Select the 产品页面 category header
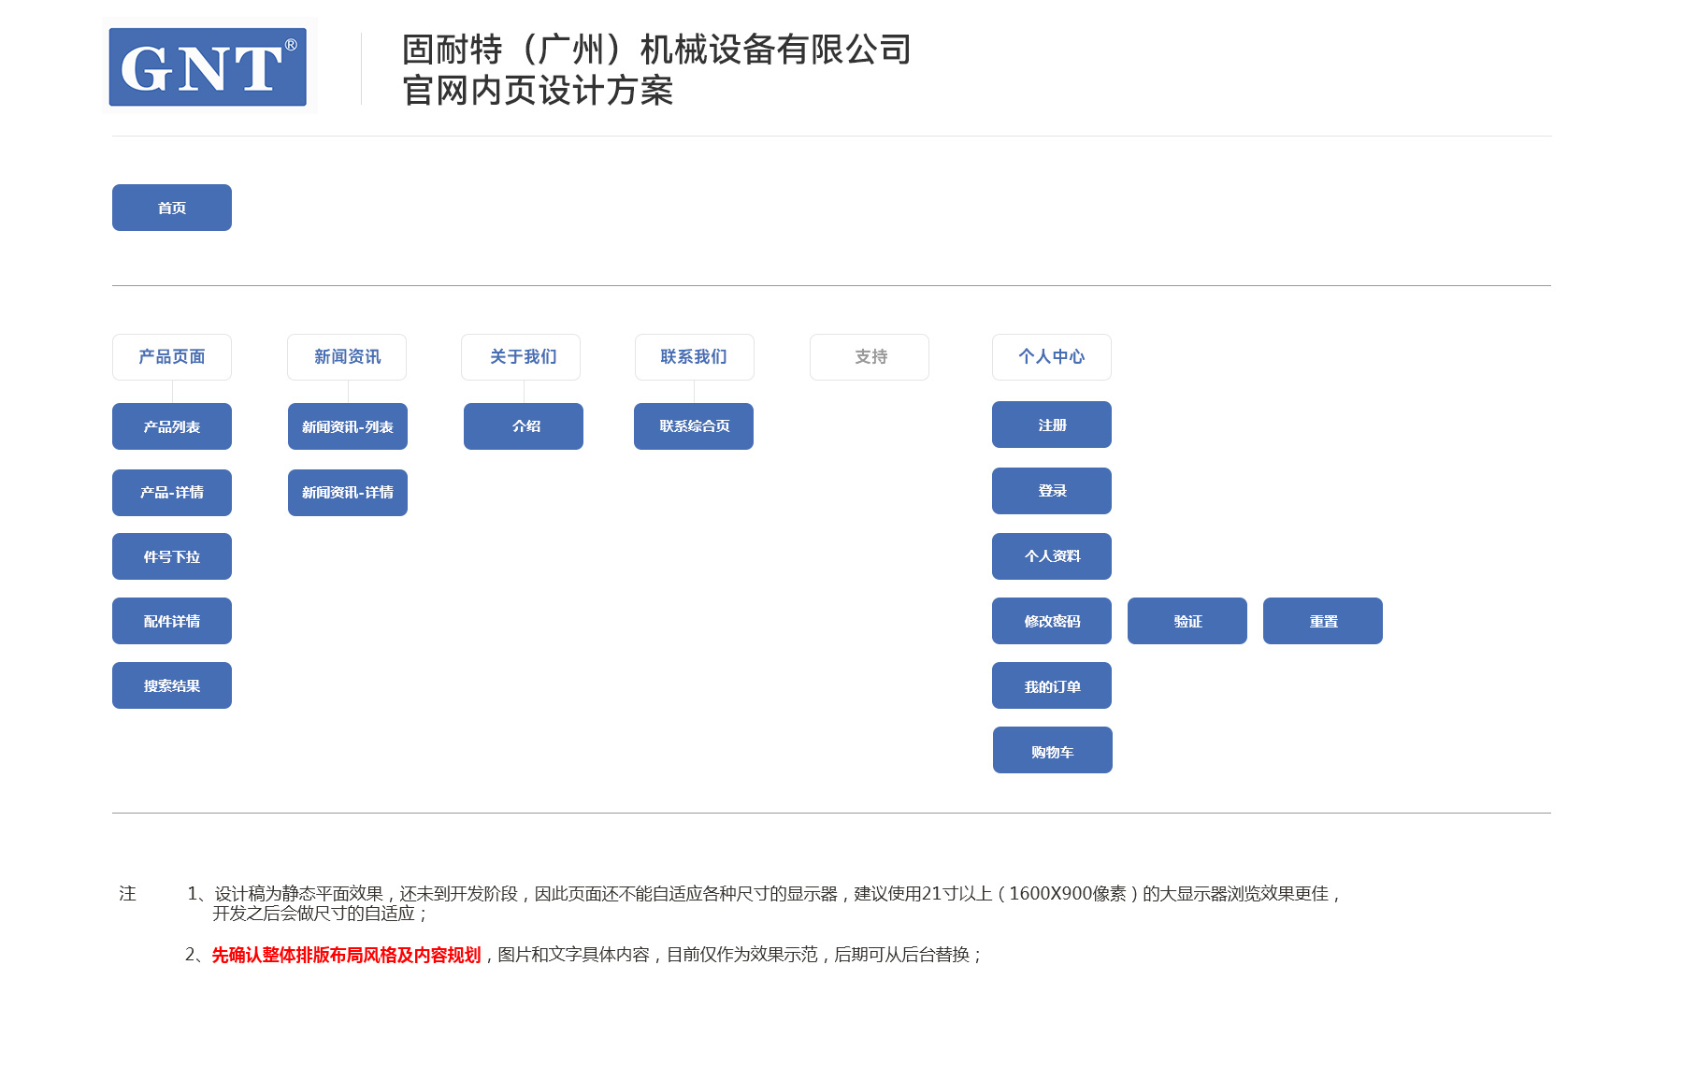This screenshot has width=1683, height=1066. click(172, 357)
